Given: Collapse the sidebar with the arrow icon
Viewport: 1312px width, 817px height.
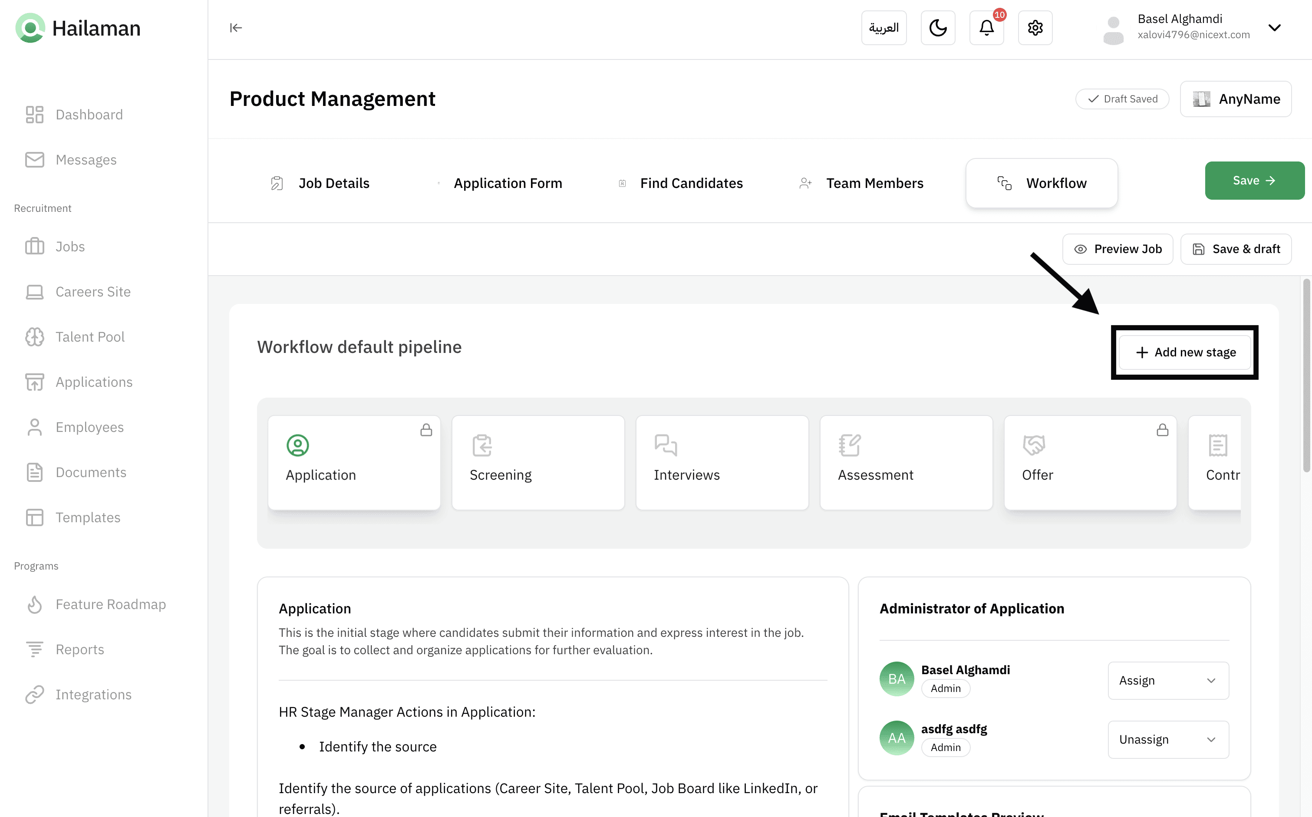Looking at the screenshot, I should (x=236, y=27).
